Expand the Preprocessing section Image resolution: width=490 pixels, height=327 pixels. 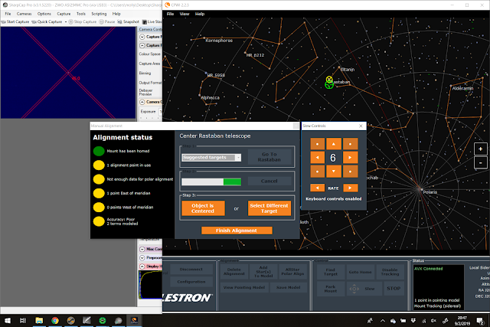pyautogui.click(x=142, y=258)
